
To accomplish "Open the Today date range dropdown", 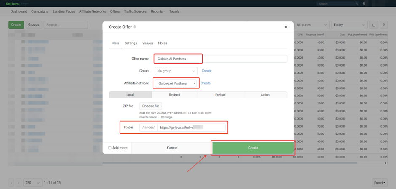I will [349, 25].
